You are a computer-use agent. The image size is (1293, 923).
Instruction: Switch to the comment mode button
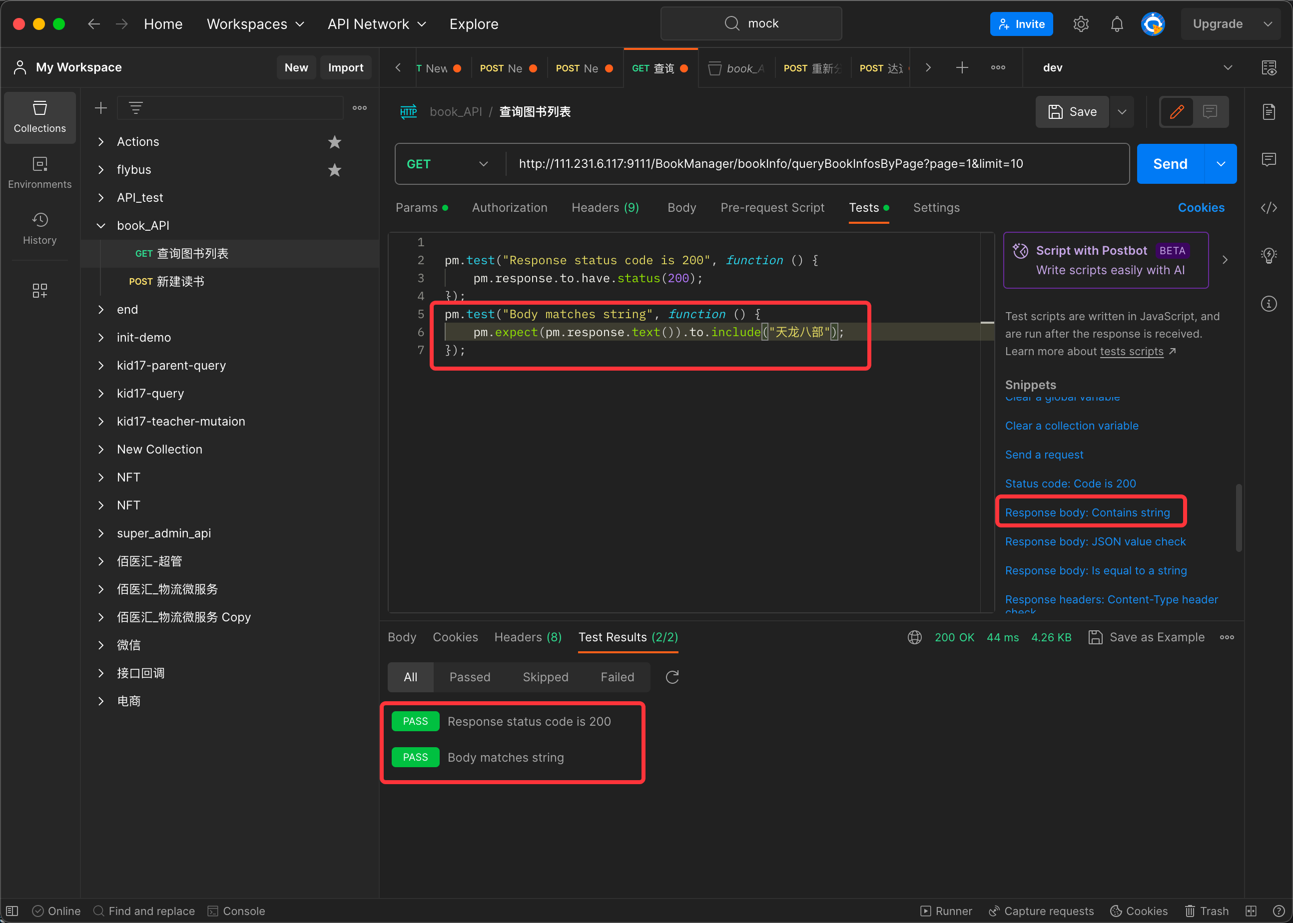coord(1210,112)
